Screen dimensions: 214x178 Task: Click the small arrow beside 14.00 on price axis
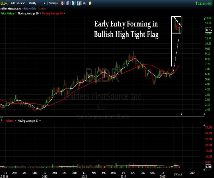(x=204, y=19)
